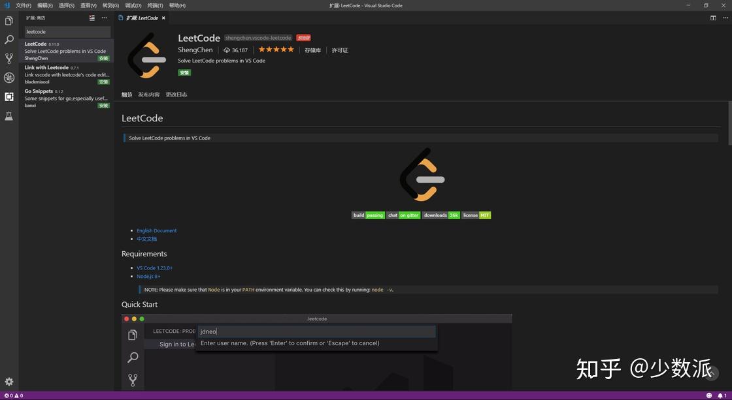Click the license MIT badge
This screenshot has width=732, height=400.
coord(476,215)
